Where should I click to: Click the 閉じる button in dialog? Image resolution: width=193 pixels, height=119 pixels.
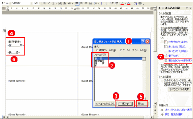pyautogui.click(x=142, y=104)
